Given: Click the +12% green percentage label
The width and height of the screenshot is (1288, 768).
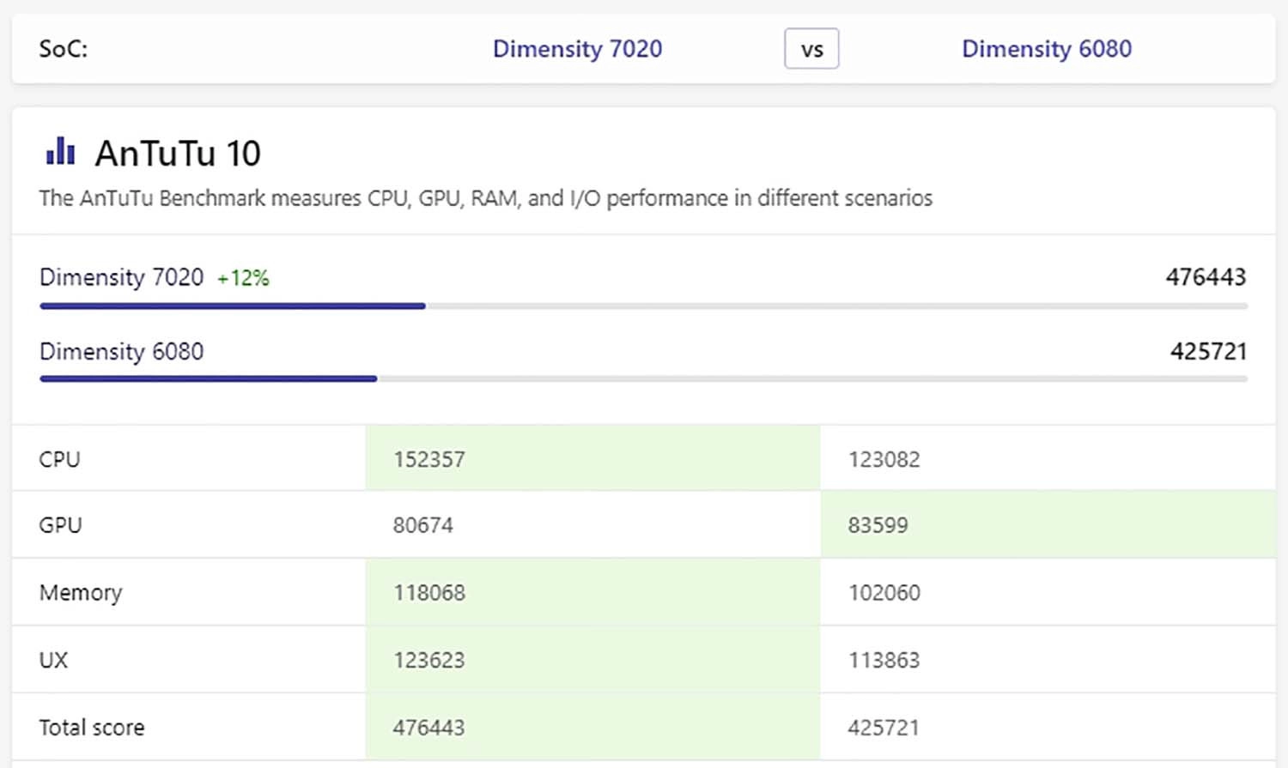Looking at the screenshot, I should tap(243, 278).
